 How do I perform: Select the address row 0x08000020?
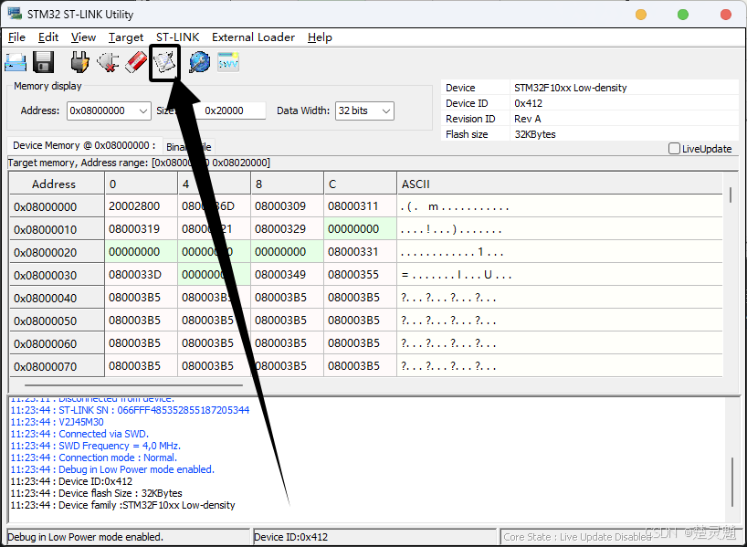point(57,252)
